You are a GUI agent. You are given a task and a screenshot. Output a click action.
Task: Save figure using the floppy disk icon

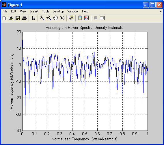click(18, 18)
